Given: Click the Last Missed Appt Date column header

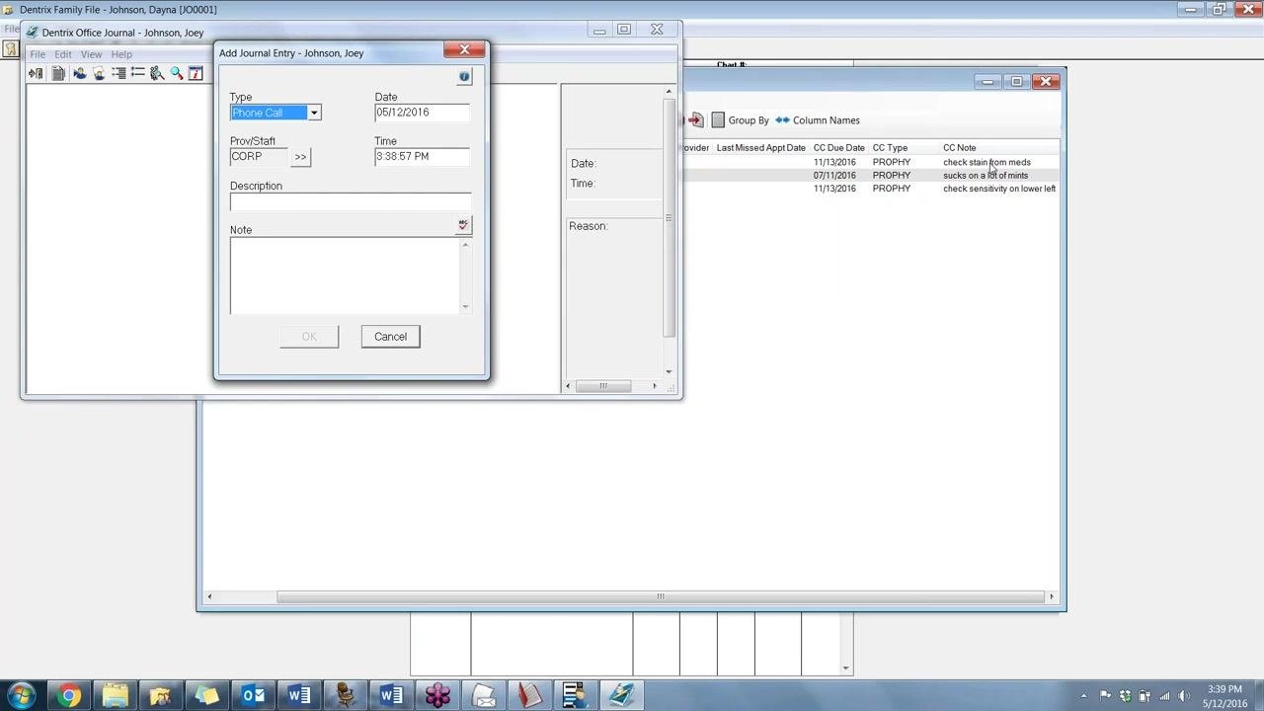Looking at the screenshot, I should point(760,148).
